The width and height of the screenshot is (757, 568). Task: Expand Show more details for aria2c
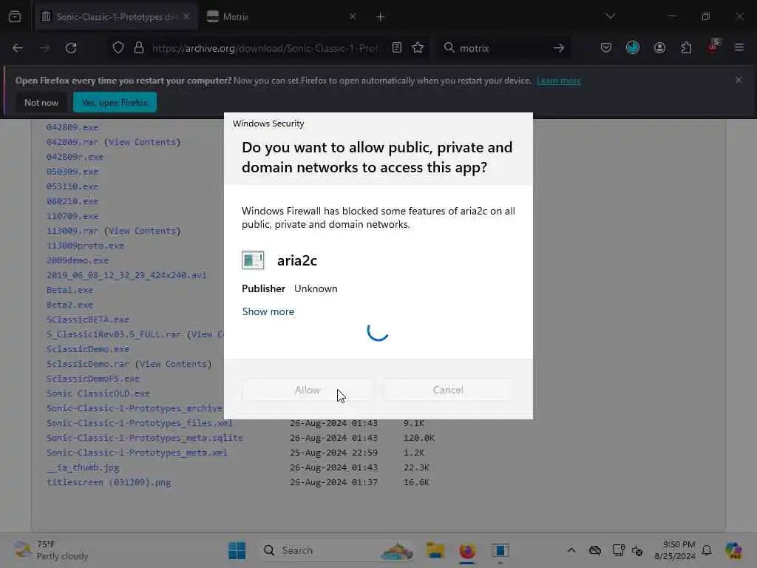click(x=268, y=311)
